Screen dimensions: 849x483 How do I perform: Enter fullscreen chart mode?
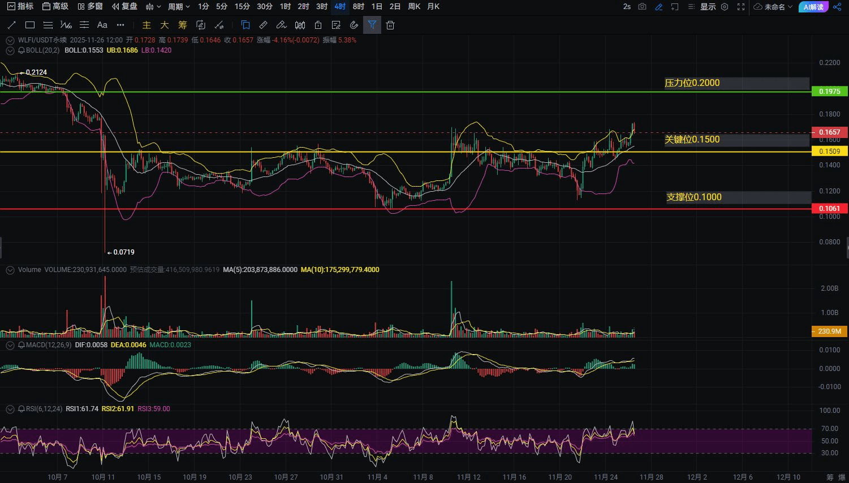(741, 7)
